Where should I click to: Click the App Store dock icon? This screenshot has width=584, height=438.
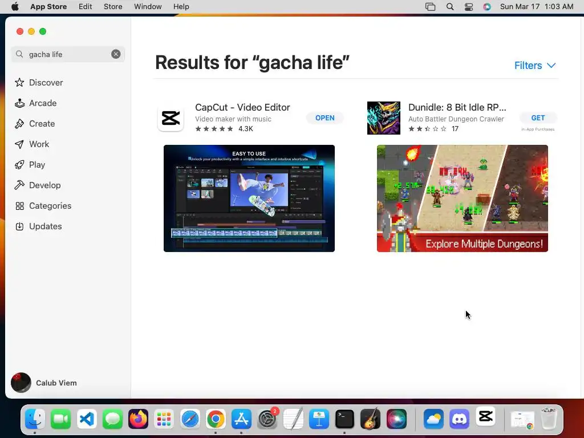click(241, 419)
